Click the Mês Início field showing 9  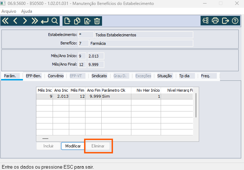82,56
